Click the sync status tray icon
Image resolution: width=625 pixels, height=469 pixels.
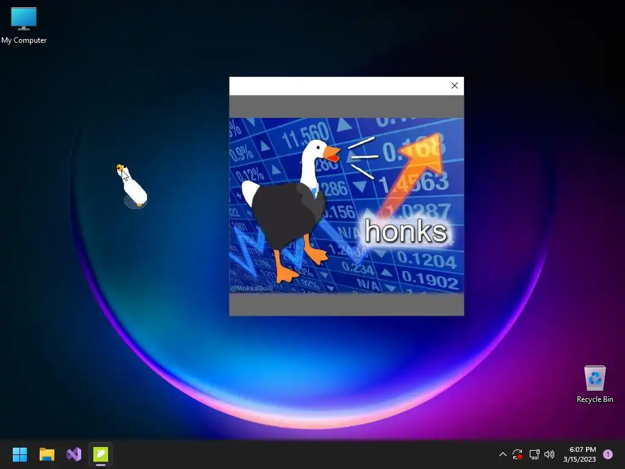click(518, 454)
